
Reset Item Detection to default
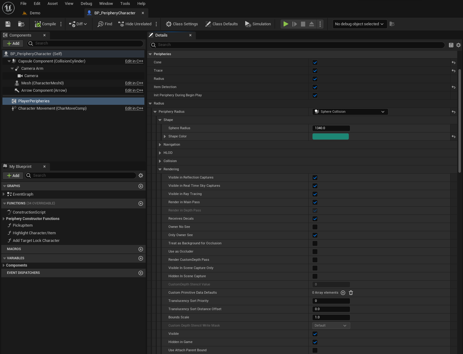click(x=454, y=87)
